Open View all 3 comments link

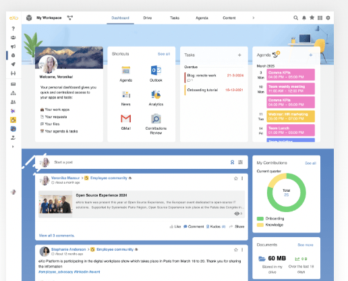pos(57,236)
